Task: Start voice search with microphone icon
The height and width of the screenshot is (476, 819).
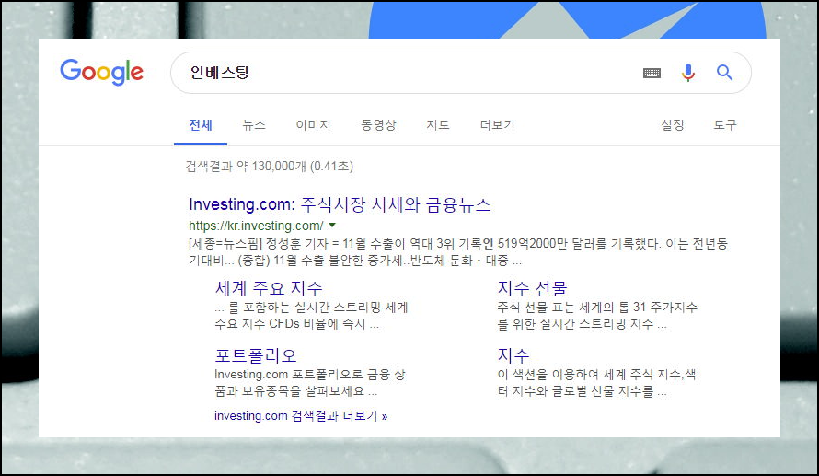Action: [x=688, y=73]
